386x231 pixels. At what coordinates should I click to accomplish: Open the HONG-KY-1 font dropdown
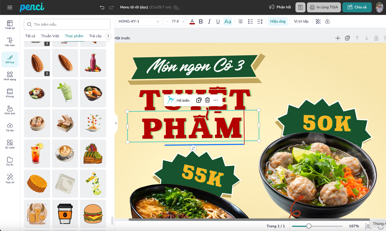coord(139,22)
